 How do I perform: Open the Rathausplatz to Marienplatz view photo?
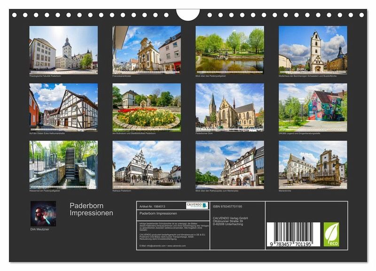[230, 165]
